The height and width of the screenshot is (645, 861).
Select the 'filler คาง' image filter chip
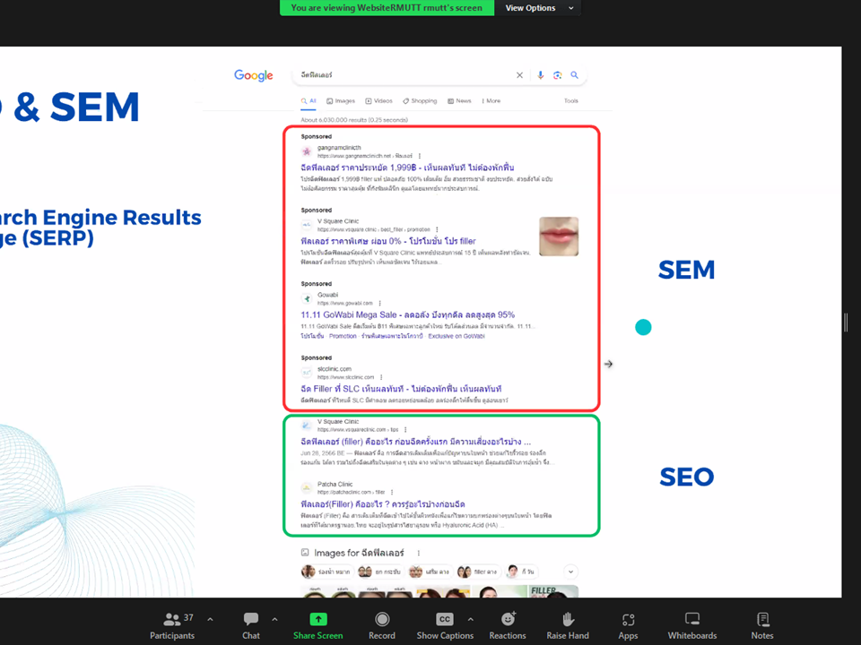point(479,572)
